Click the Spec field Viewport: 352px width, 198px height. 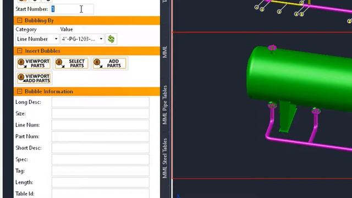[x=100, y=159]
